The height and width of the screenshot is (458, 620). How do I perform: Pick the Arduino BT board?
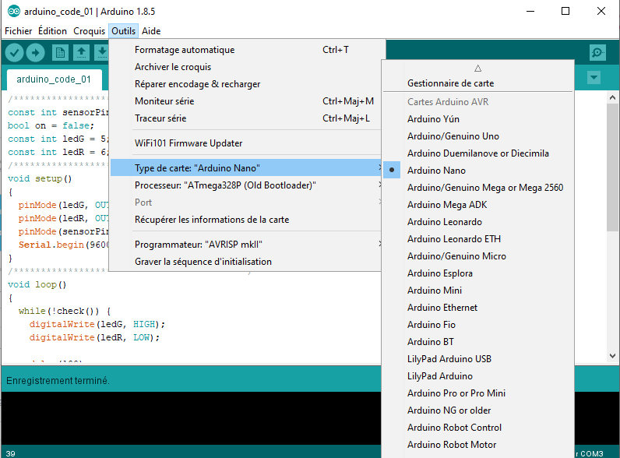477,342
